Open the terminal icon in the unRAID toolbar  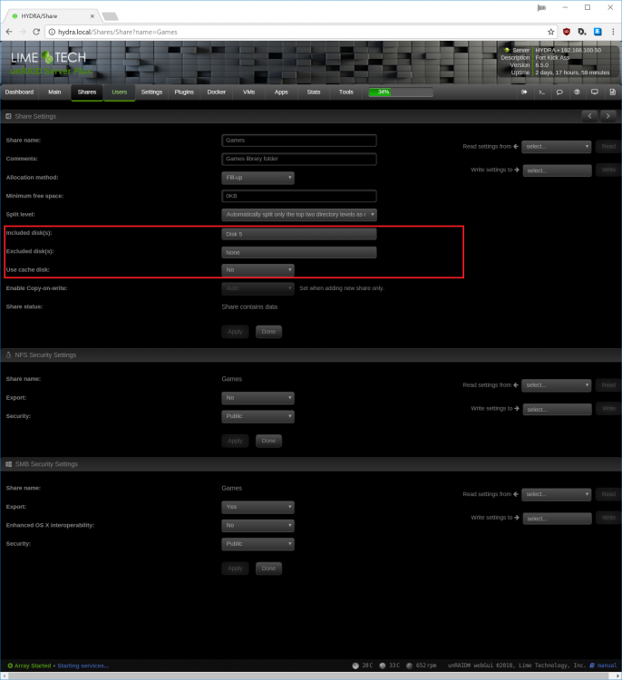pos(541,92)
